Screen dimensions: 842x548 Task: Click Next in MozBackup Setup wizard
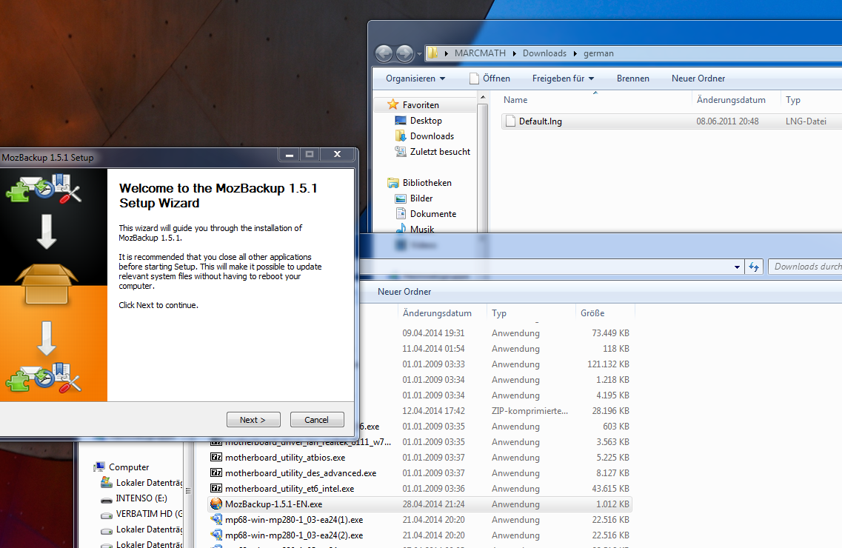[x=253, y=420]
